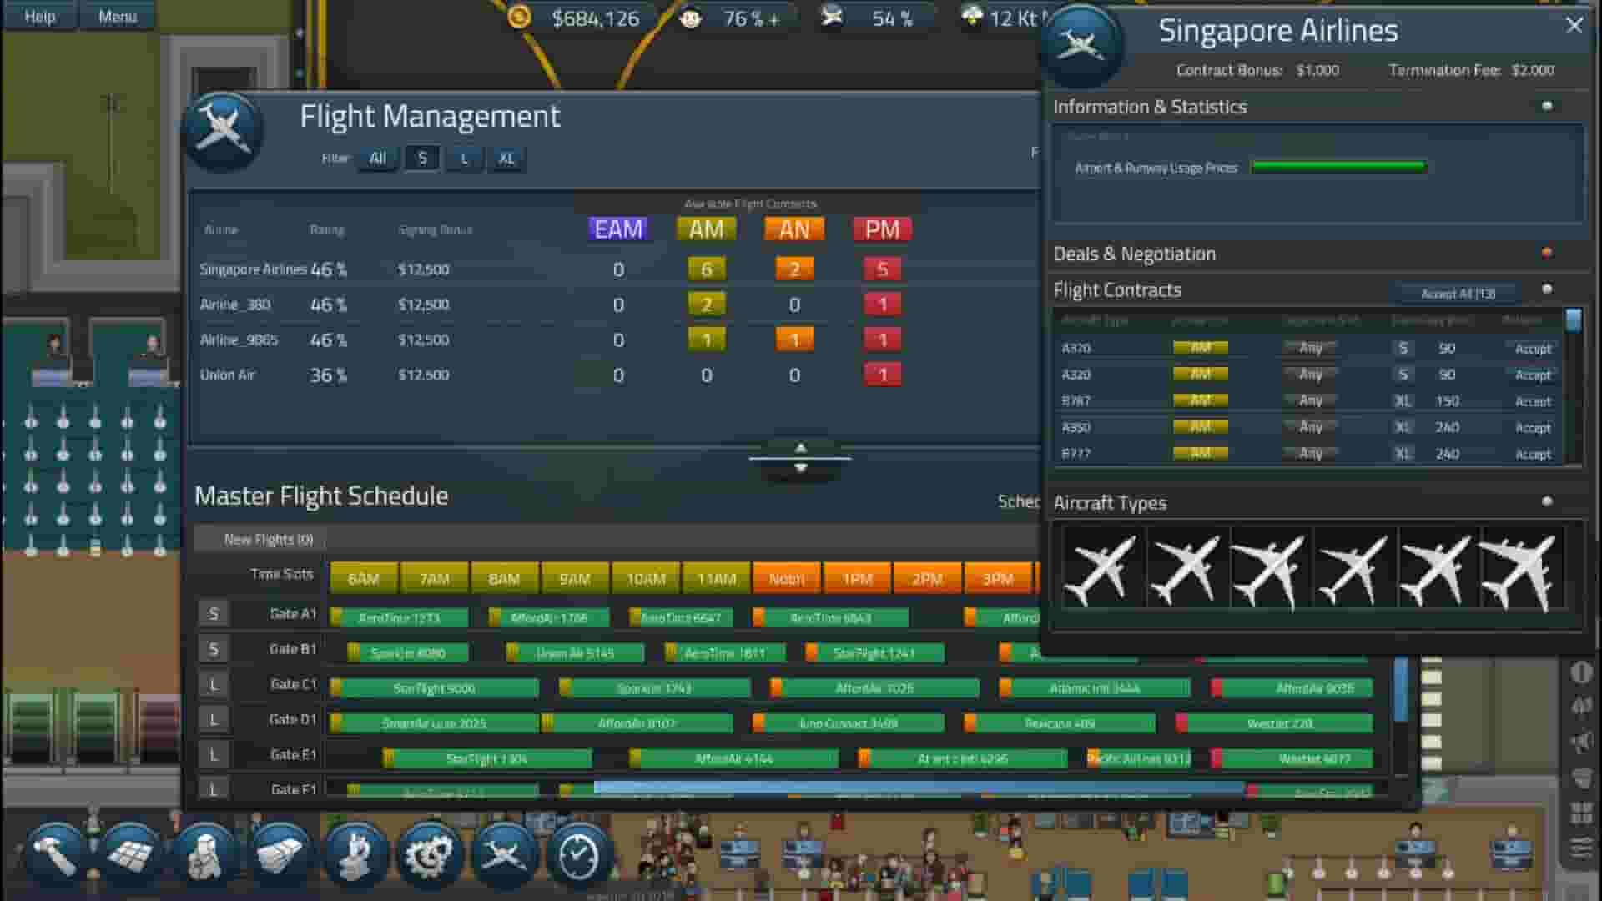The height and width of the screenshot is (901, 1602).
Task: Open the Menu at top left
Action: click(x=116, y=16)
